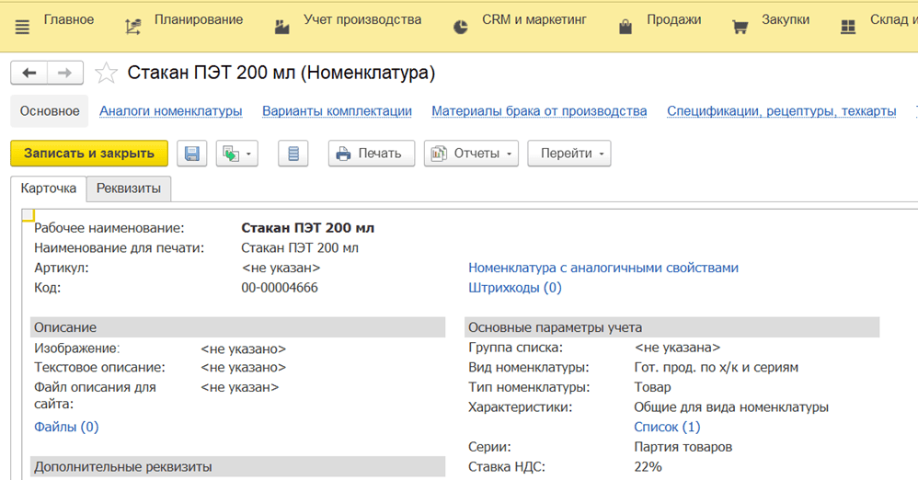Expand the Перейти dropdown menu
The width and height of the screenshot is (918, 480).
tap(569, 154)
